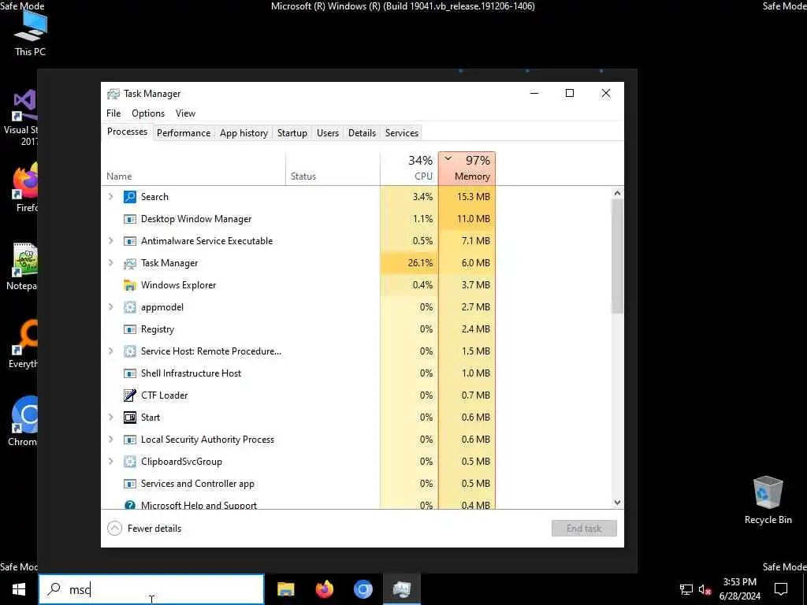Click the muted volume tray icon
807x605 pixels.
point(705,589)
